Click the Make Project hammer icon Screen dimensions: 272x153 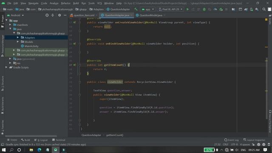pyautogui.click(x=136, y=9)
